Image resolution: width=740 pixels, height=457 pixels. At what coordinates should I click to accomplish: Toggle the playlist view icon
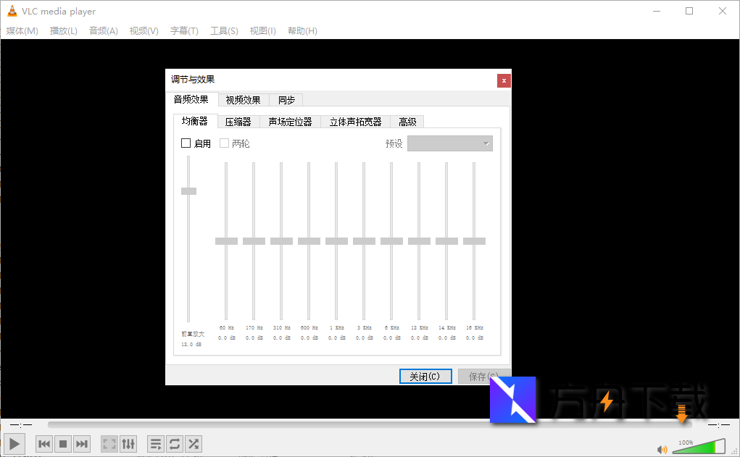(x=155, y=443)
